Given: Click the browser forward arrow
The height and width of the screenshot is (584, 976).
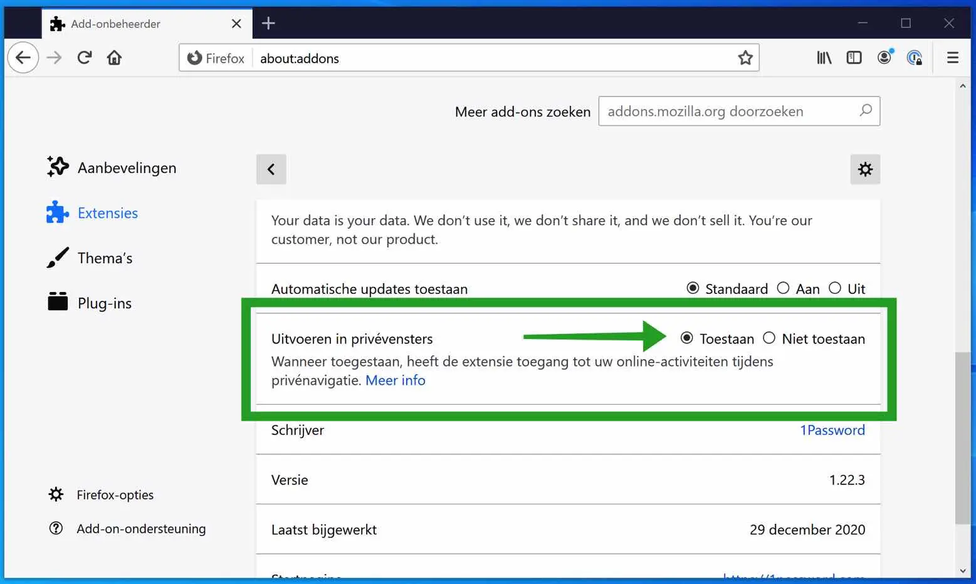Looking at the screenshot, I should [x=55, y=58].
